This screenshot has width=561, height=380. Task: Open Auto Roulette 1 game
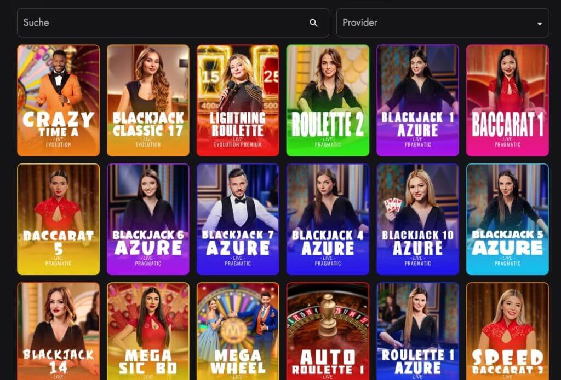click(x=328, y=331)
